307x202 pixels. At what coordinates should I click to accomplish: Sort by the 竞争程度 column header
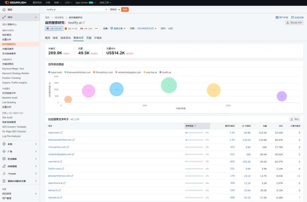point(197,126)
